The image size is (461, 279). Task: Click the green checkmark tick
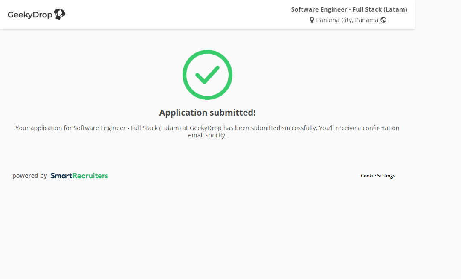(207, 75)
